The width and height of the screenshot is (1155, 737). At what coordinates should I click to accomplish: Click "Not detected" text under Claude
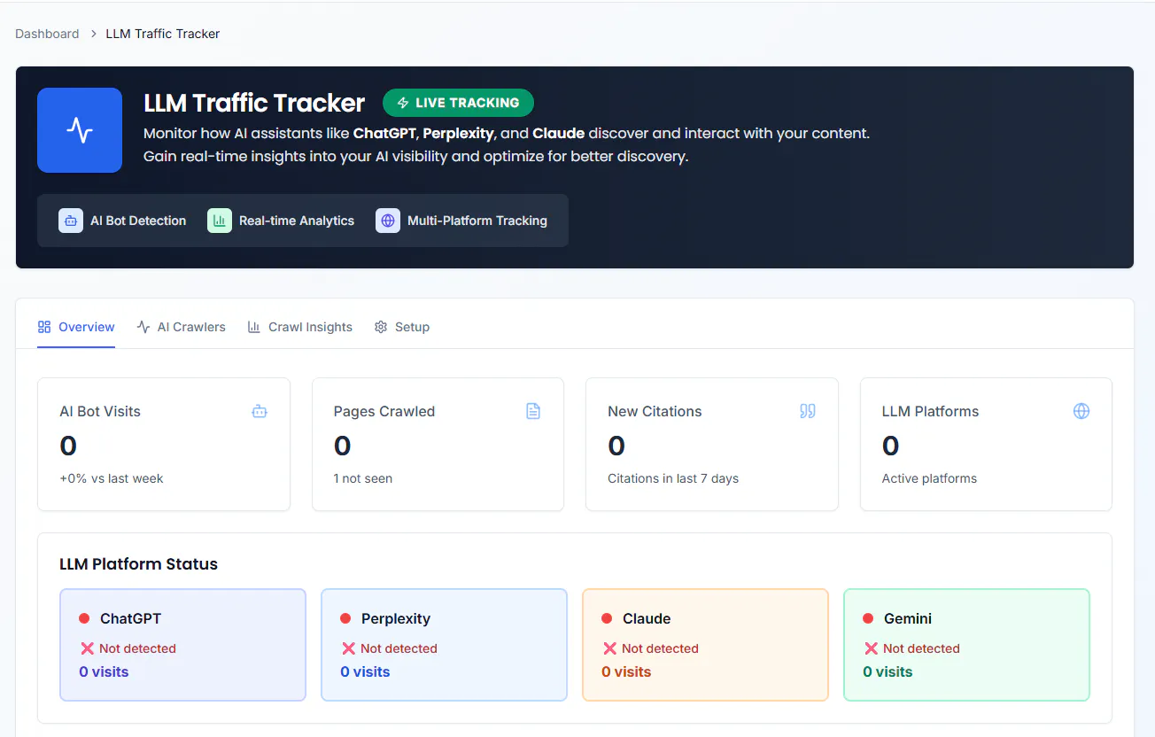[x=660, y=648]
